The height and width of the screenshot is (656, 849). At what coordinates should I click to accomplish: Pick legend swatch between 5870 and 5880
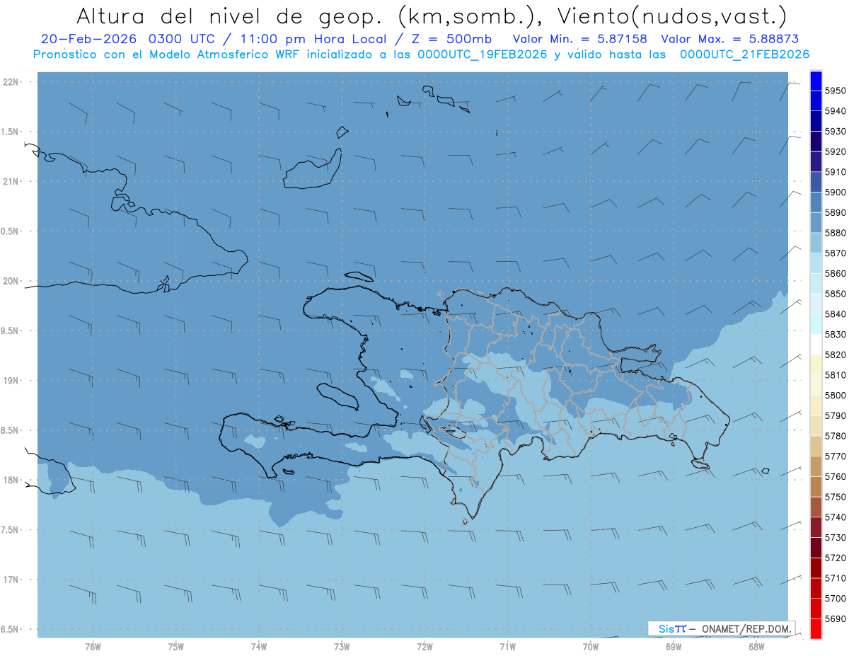pyautogui.click(x=816, y=243)
